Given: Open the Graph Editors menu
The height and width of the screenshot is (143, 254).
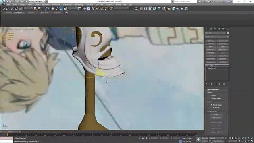Looking at the screenshot, I should pos(67,5).
